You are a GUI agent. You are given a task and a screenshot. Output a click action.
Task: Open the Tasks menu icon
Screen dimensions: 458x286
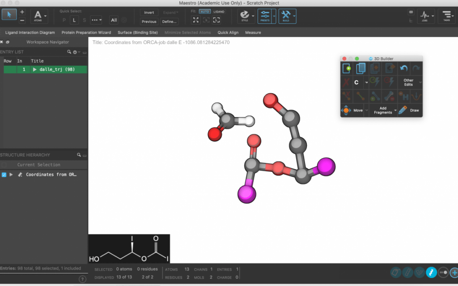click(447, 16)
